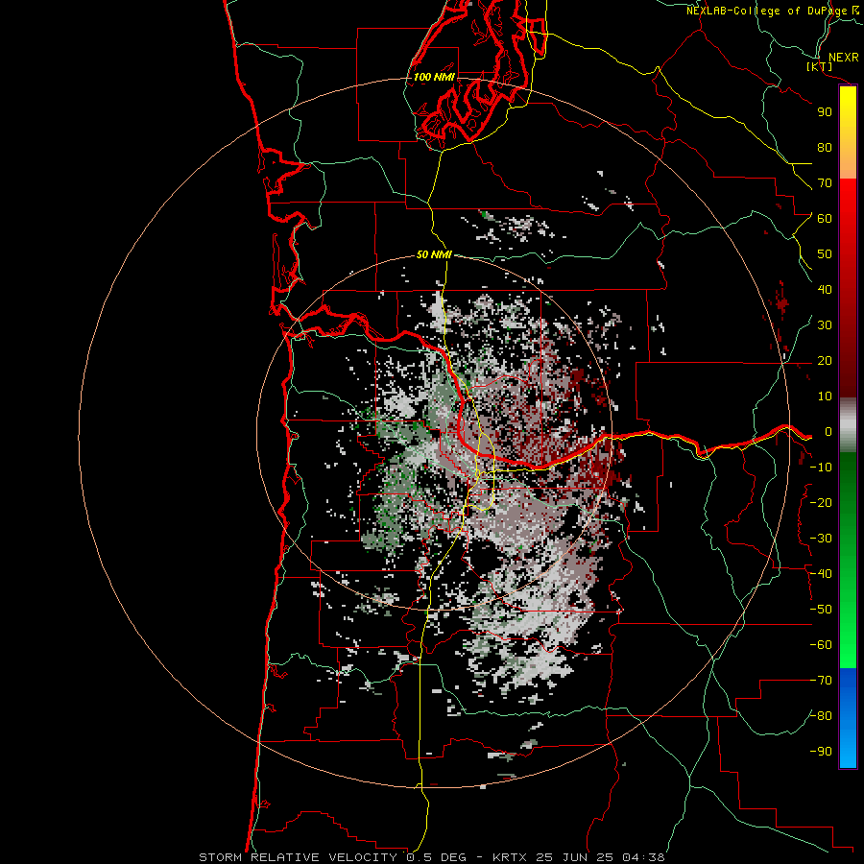Select the 0 value on velocity scale

coord(828,432)
